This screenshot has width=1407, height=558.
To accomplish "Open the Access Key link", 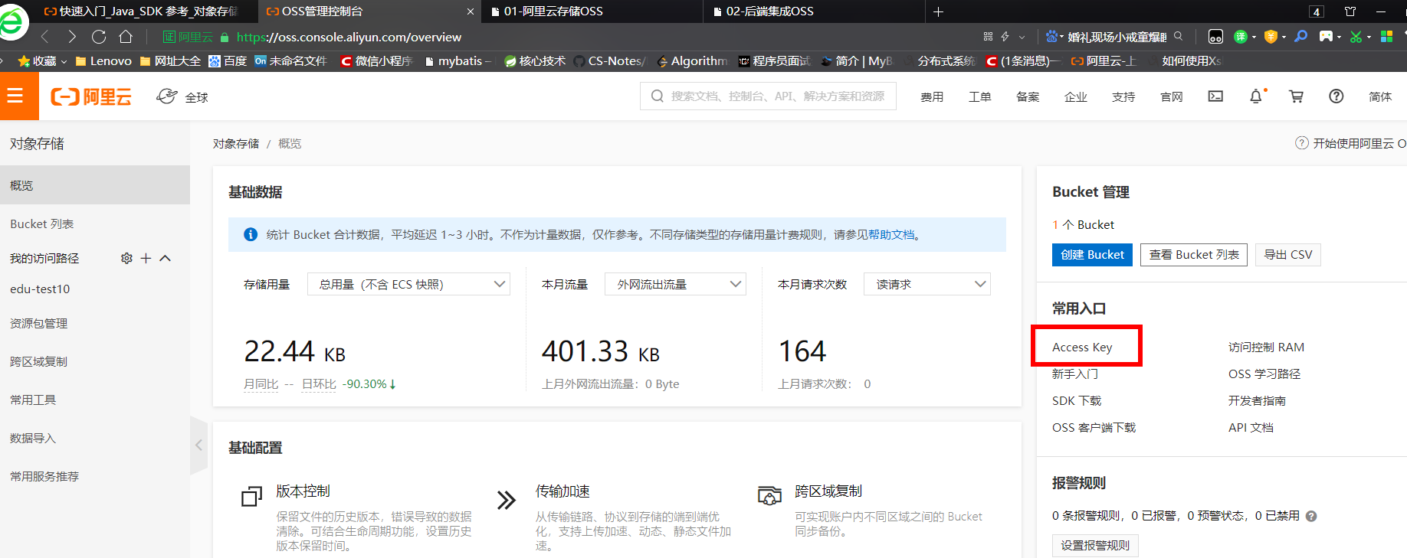I will click(1082, 347).
